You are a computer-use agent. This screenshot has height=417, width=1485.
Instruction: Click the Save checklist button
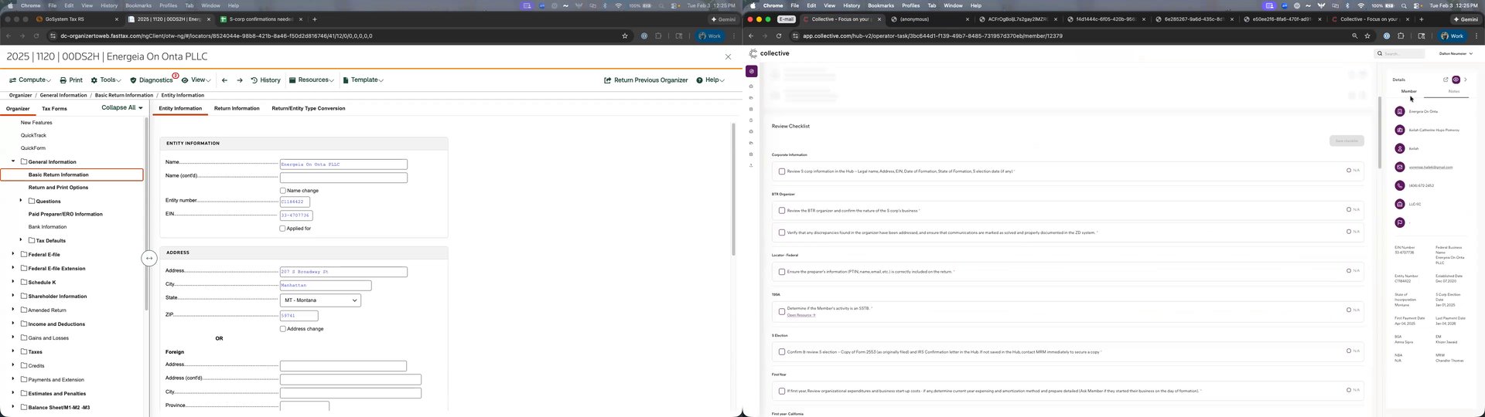(1347, 141)
